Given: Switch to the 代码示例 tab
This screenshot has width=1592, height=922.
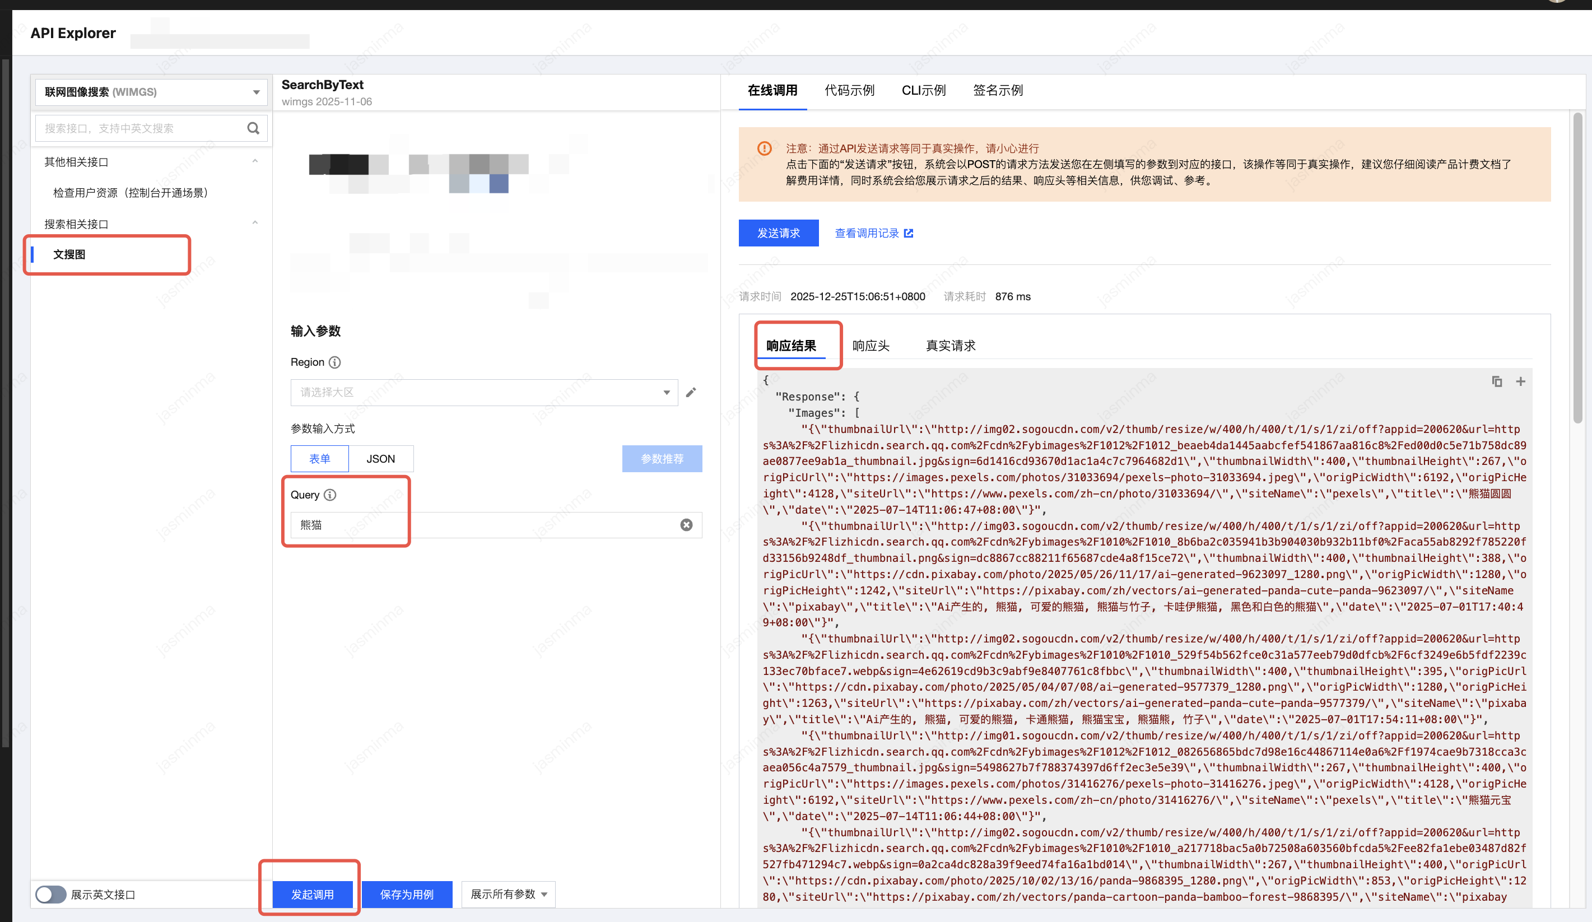Looking at the screenshot, I should pyautogui.click(x=849, y=90).
